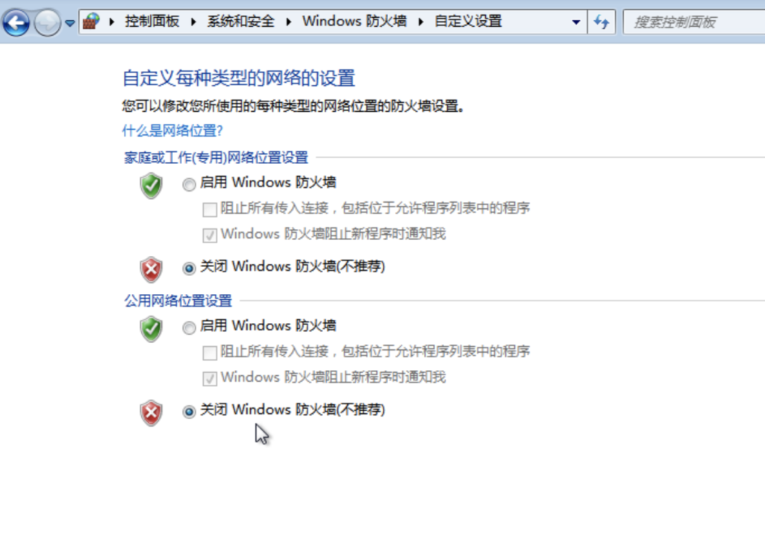Open Windows 防火墙 breadcrumb
The height and width of the screenshot is (543, 765).
coord(355,22)
